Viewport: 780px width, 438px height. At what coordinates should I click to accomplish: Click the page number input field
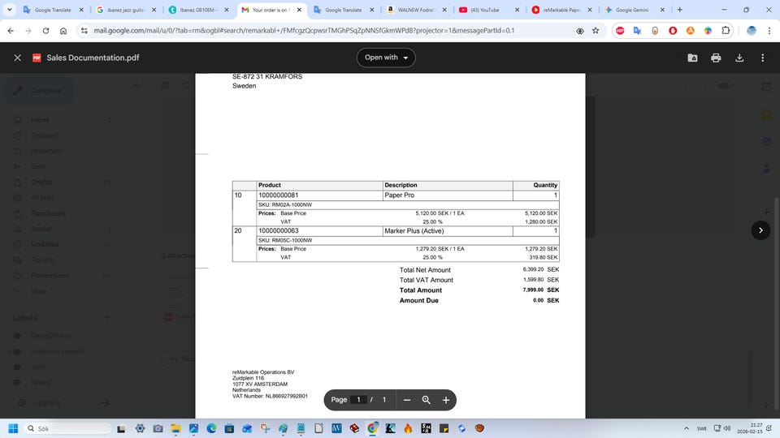[358, 400]
